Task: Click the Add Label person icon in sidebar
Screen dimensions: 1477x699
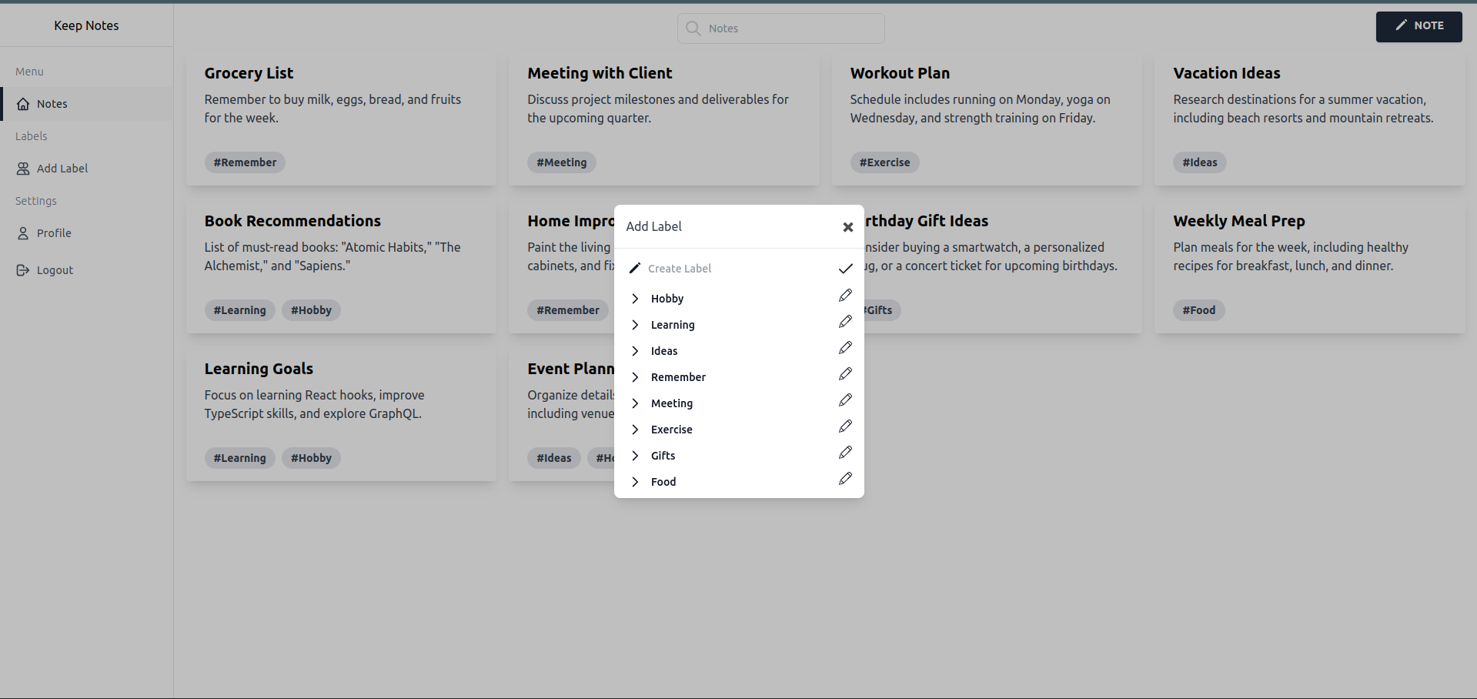Action: point(22,168)
